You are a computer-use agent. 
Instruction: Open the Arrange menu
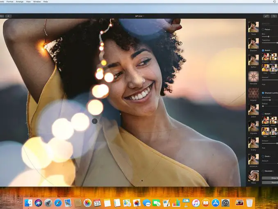point(20,2)
